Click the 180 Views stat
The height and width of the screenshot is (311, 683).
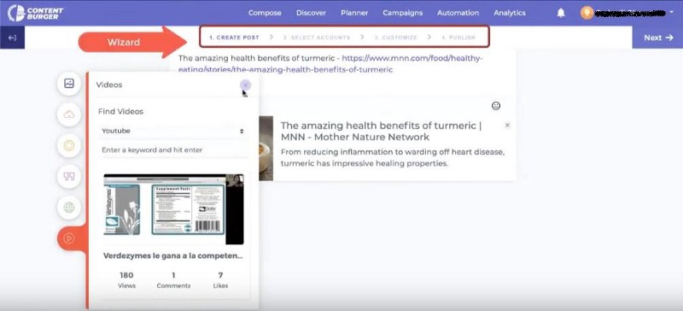126,280
